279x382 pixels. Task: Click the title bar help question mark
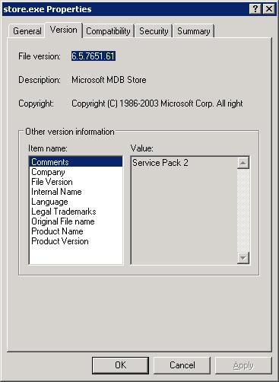point(255,9)
